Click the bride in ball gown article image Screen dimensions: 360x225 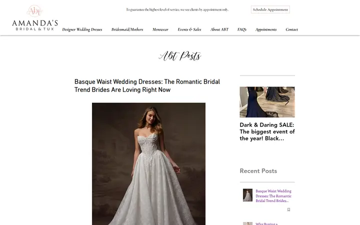149,164
